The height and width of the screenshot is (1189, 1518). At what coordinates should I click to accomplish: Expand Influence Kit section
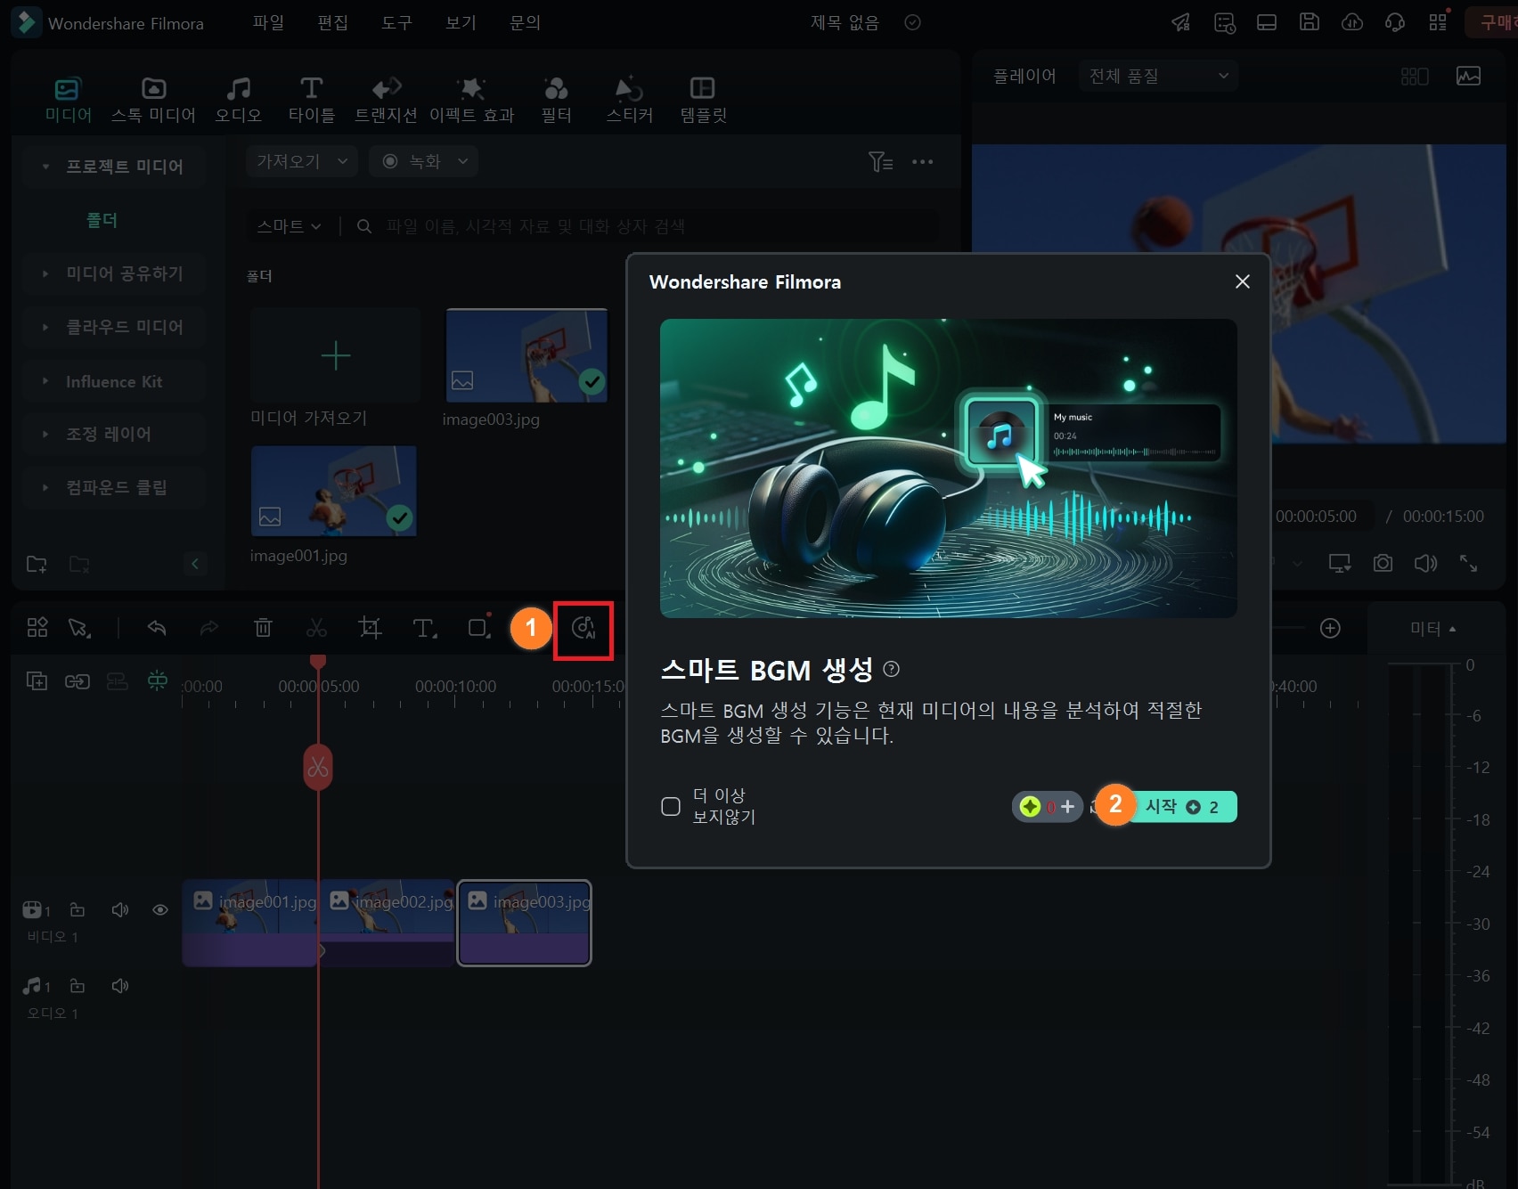point(45,381)
